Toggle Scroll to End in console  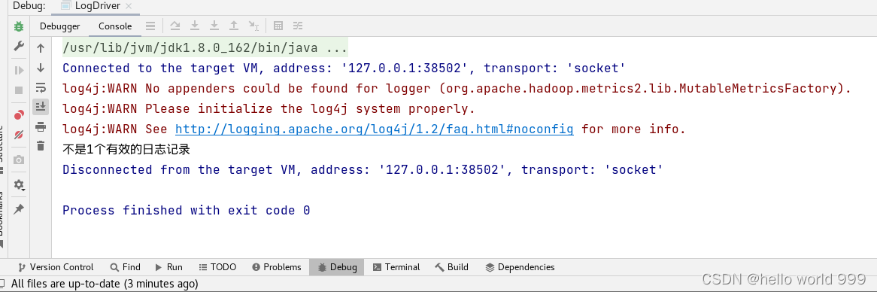pyautogui.click(x=41, y=106)
